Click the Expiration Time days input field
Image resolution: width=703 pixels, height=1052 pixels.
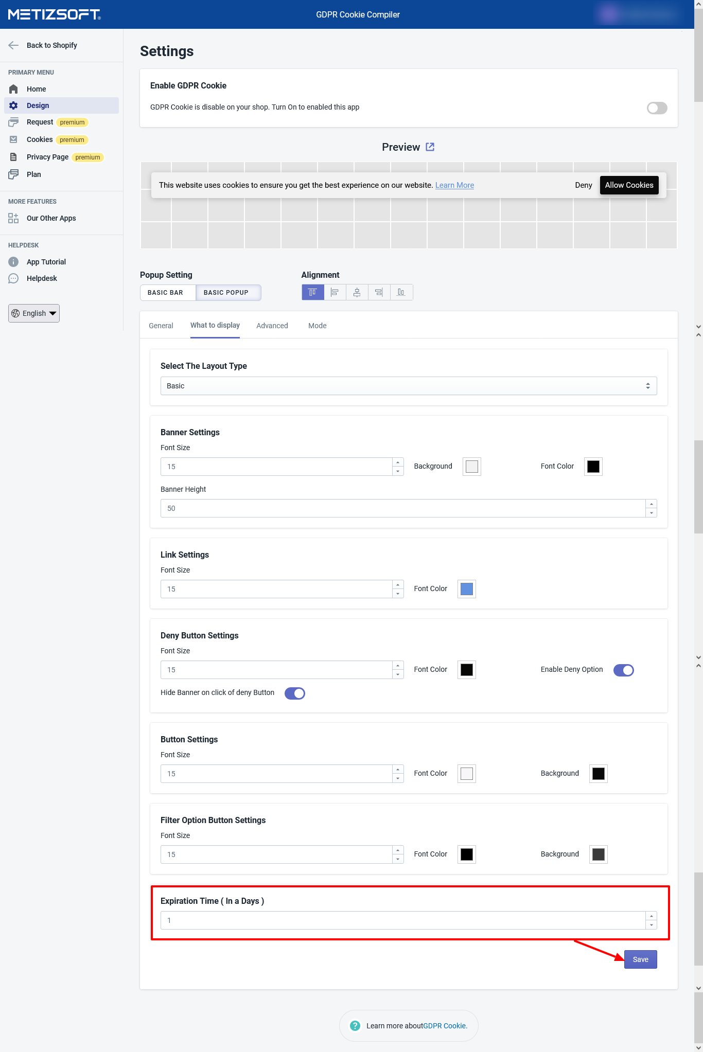tap(402, 920)
